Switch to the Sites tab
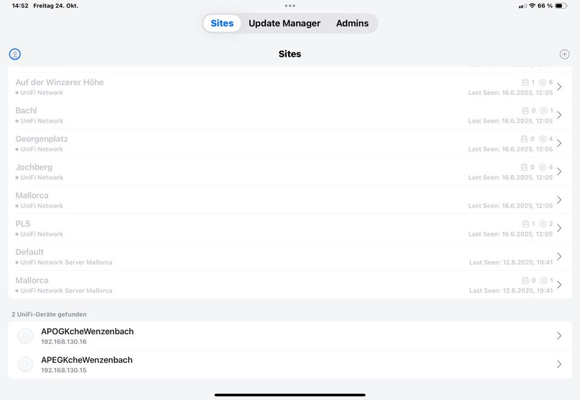The width and height of the screenshot is (580, 400). [222, 23]
